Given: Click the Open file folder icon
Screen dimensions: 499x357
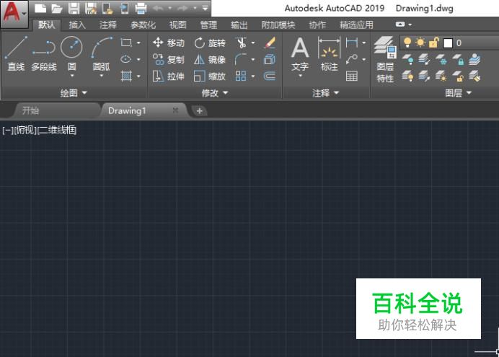Looking at the screenshot, I should point(57,8).
